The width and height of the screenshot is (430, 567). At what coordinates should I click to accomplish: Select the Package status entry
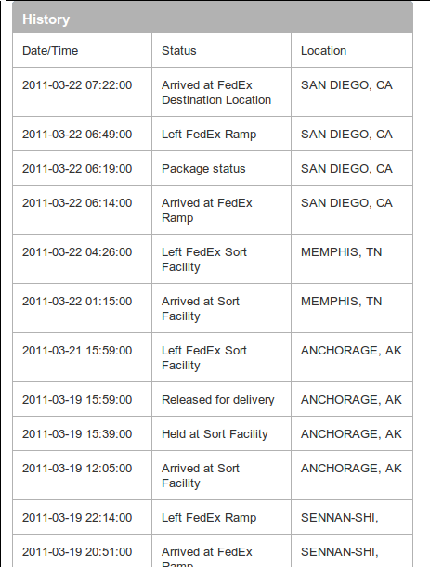pyautogui.click(x=203, y=169)
